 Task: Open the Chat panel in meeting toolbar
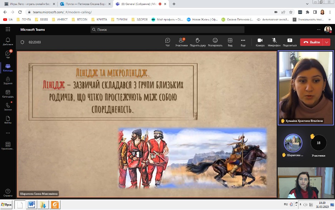coord(167,42)
